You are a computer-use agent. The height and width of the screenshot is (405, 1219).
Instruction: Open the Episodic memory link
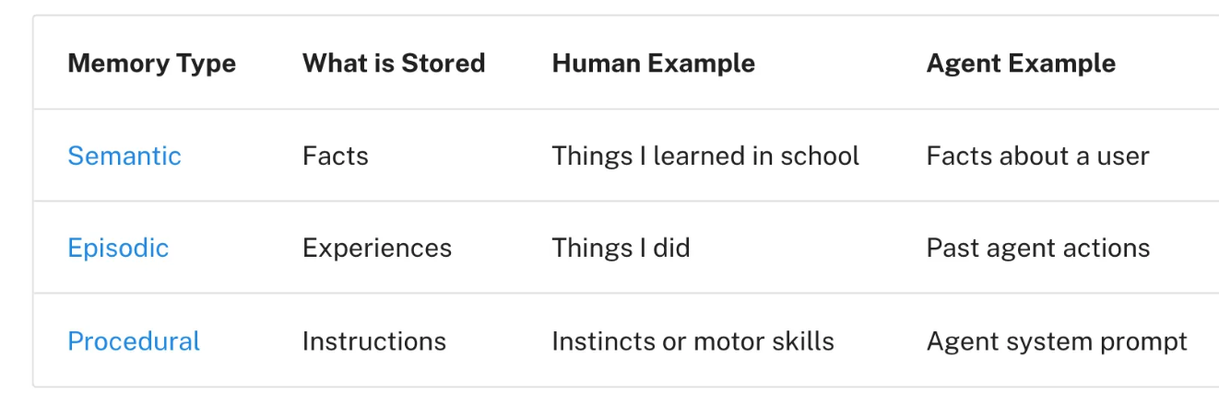pos(118,248)
